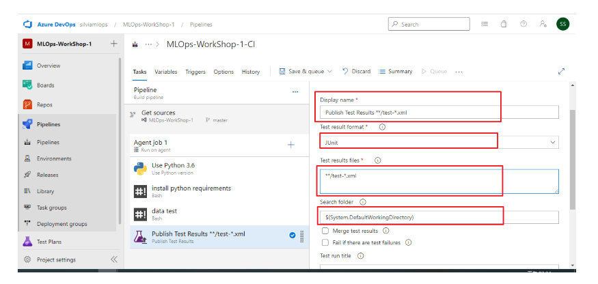Image resolution: width=598 pixels, height=284 pixels.
Task: Open info icon next to Merge test results
Action: point(385,231)
